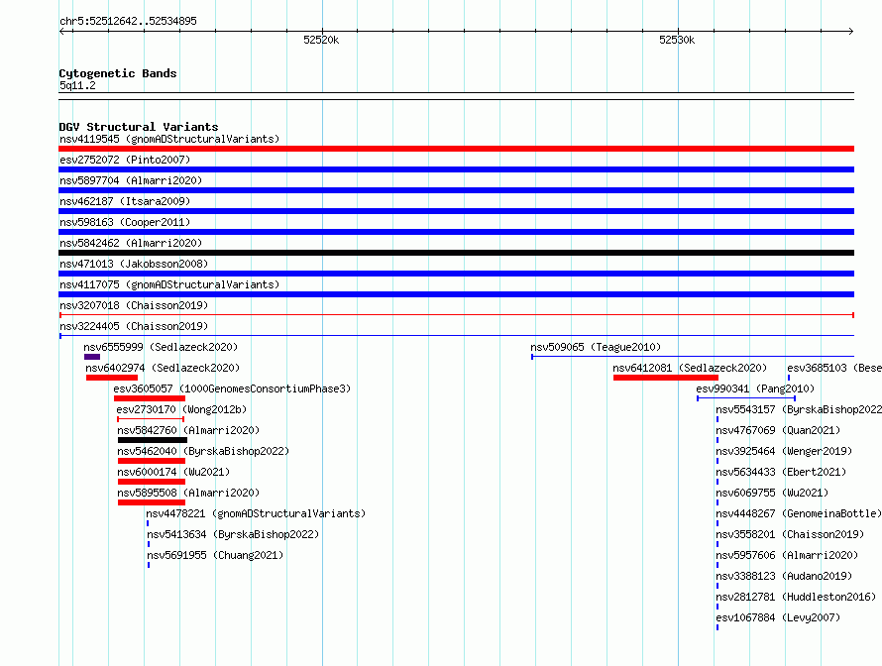Open nsv4478221 gnomAD variant label
This screenshot has height=666, width=882.
coord(256,513)
